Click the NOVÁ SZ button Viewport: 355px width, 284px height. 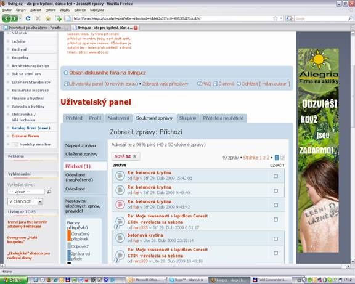coord(126,156)
